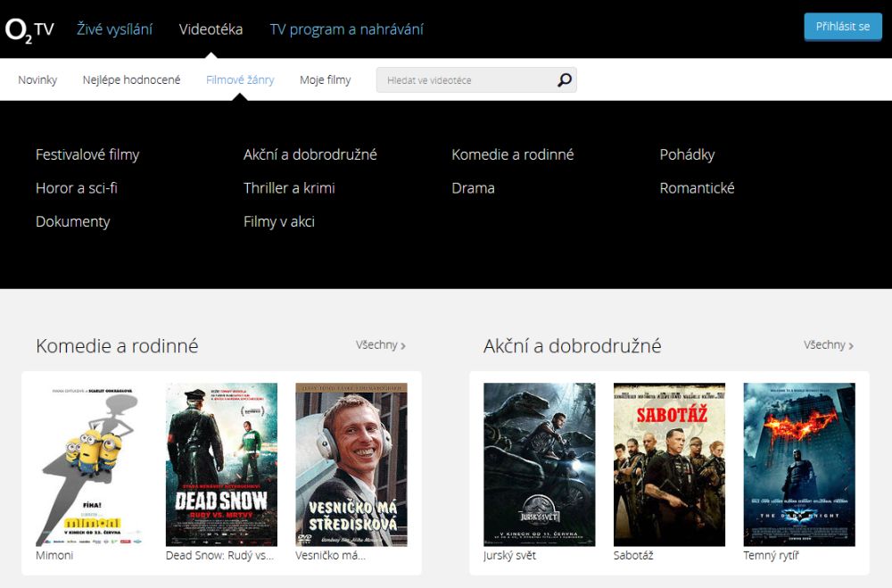Viewport: 892px width, 588px height.
Task: Focus the Hledat ve videotéce search field
Action: click(464, 80)
